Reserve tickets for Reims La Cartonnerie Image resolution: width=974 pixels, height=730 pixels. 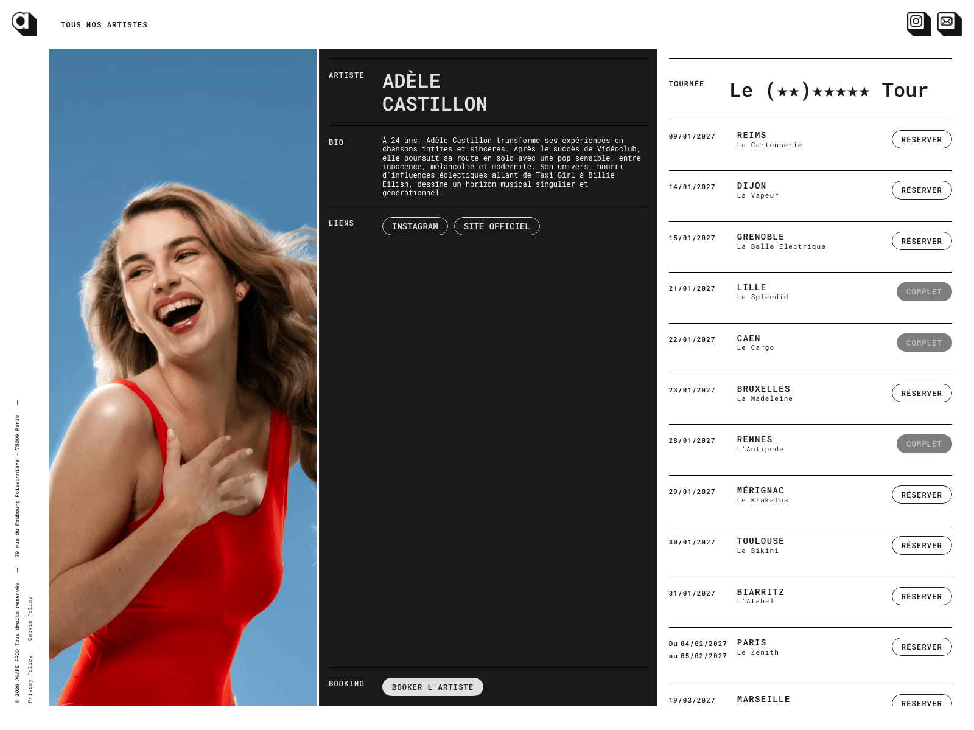click(922, 139)
